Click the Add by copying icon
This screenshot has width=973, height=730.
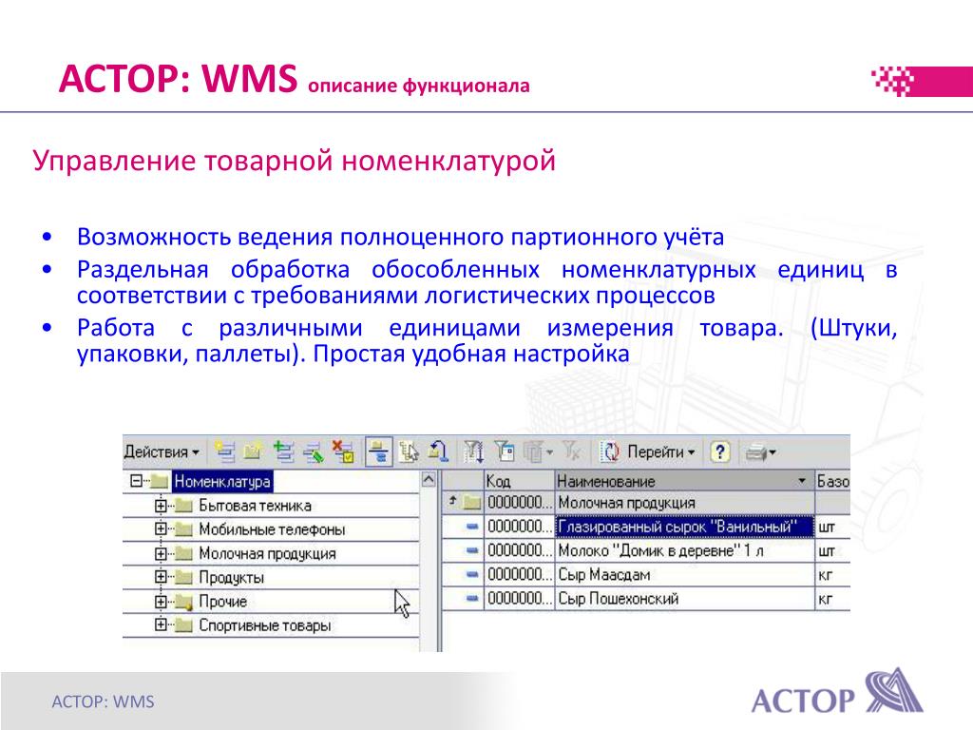tap(283, 451)
